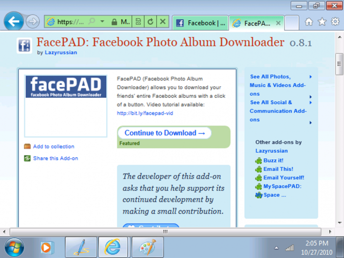Click the Refresh icon in address bar
The height and width of the screenshot is (258, 344).
point(150,22)
